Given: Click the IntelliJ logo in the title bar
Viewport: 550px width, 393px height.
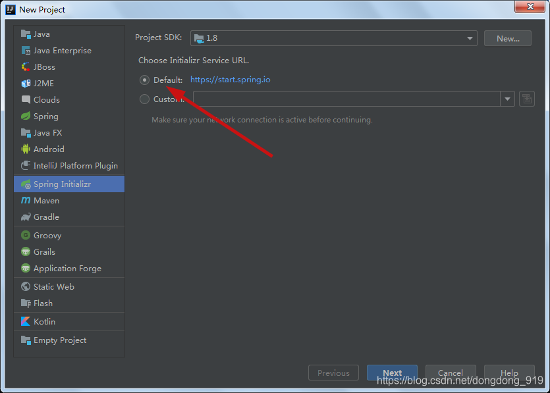Looking at the screenshot, I should [x=11, y=9].
